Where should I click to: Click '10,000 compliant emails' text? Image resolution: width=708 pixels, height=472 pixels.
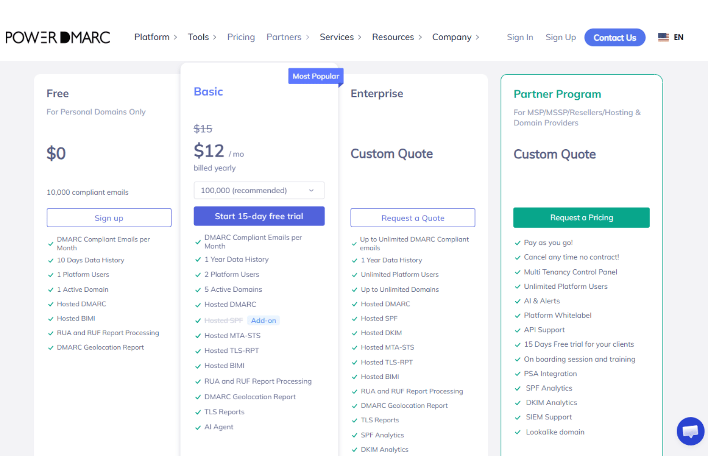click(88, 192)
